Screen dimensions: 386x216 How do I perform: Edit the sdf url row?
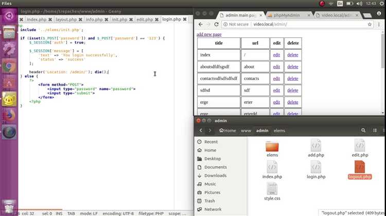click(x=276, y=90)
